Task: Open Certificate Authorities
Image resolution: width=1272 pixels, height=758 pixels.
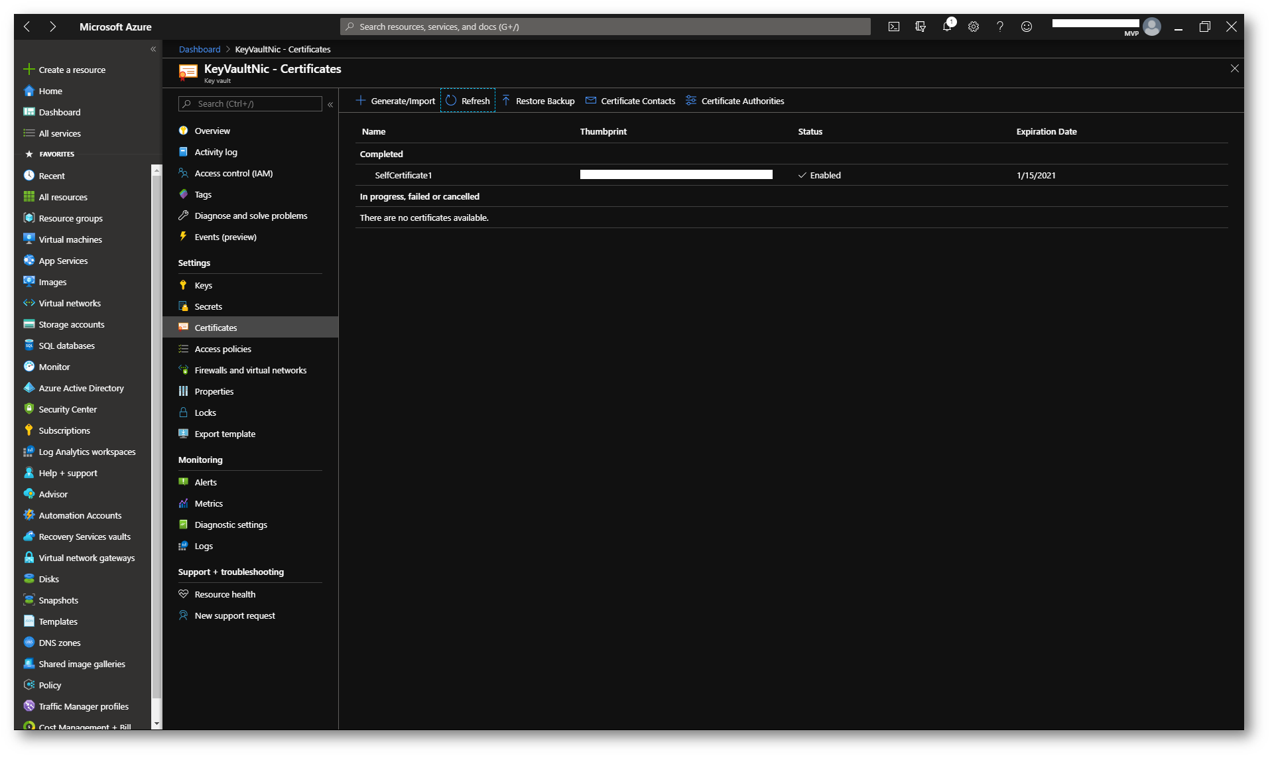Action: tap(735, 101)
